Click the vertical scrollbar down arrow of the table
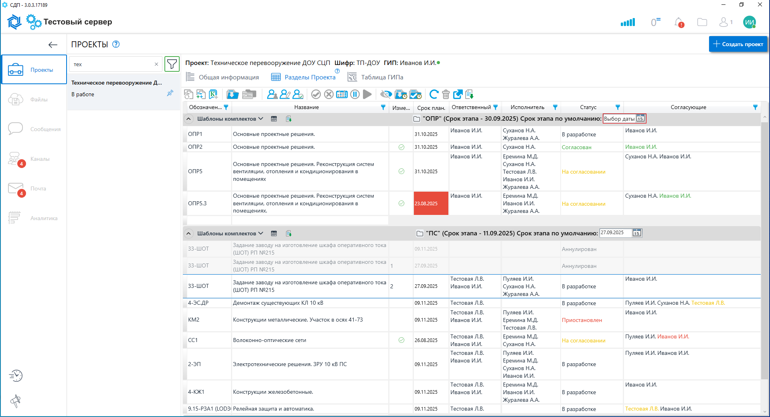The height and width of the screenshot is (417, 770). (x=765, y=411)
